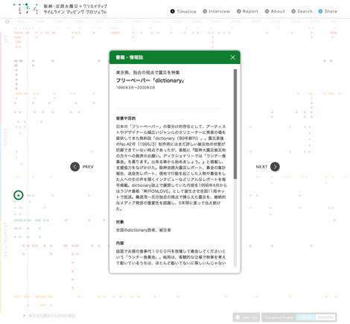Open the Search nav item
Image resolution: width=350 pixels, height=324 pixels.
point(302,11)
